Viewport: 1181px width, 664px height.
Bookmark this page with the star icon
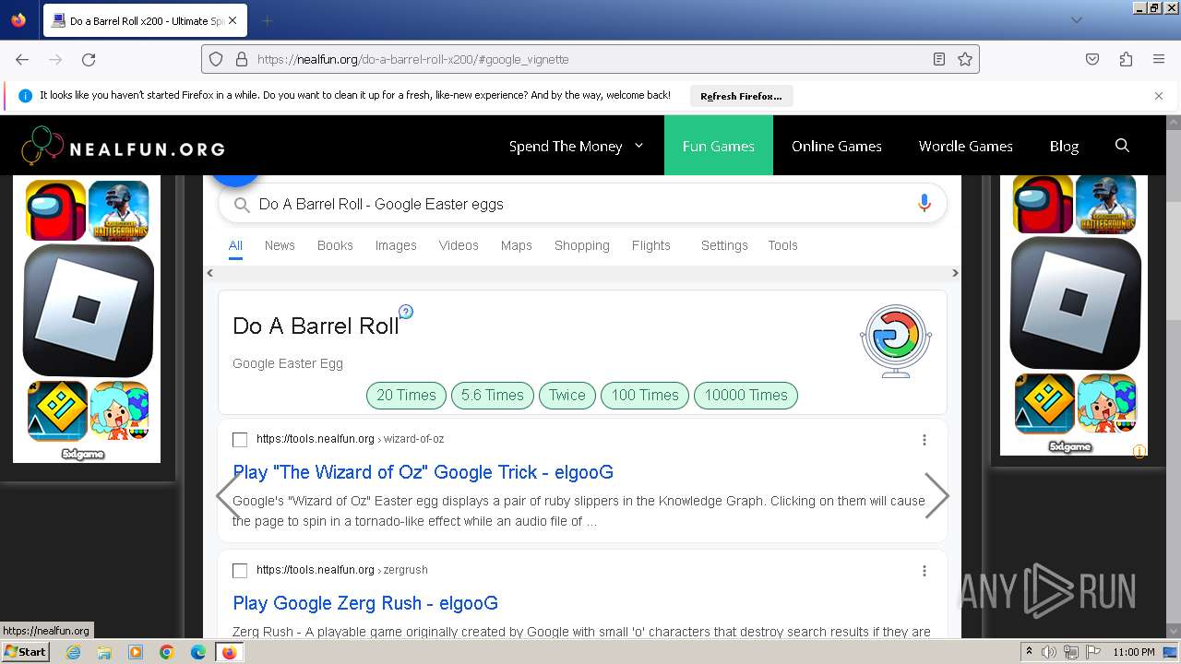965,59
